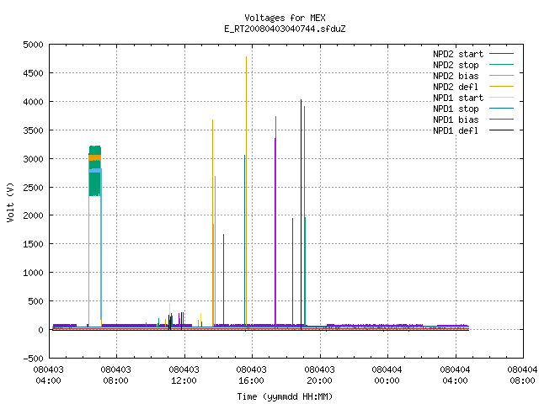Click the 1000 y-axis tick label
The height and width of the screenshot is (404, 539).
33,273
